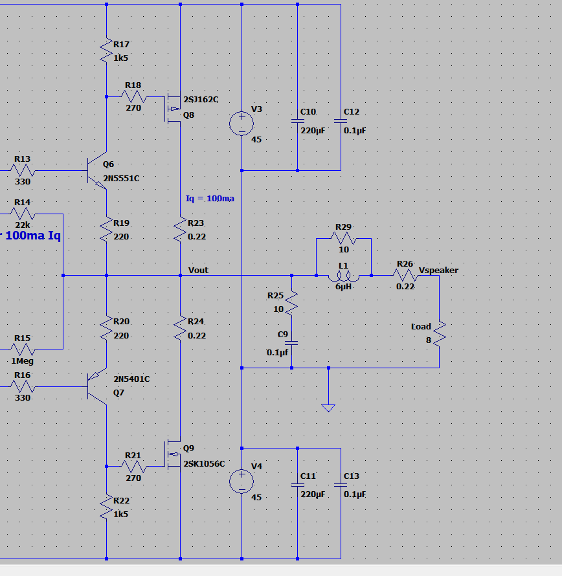Image resolution: width=562 pixels, height=576 pixels.
Task: Click the Vout net label
Action: [198, 271]
